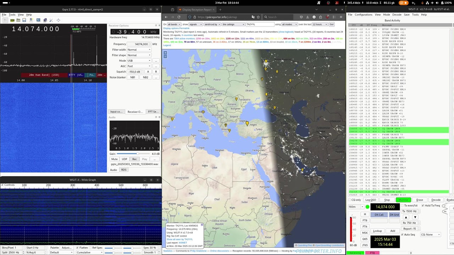Uncheck Auto Seq checkbox
This screenshot has height=255, width=454.
[x=402, y=234]
